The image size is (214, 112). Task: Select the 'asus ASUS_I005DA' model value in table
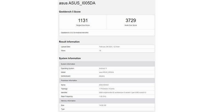pos(106,72)
